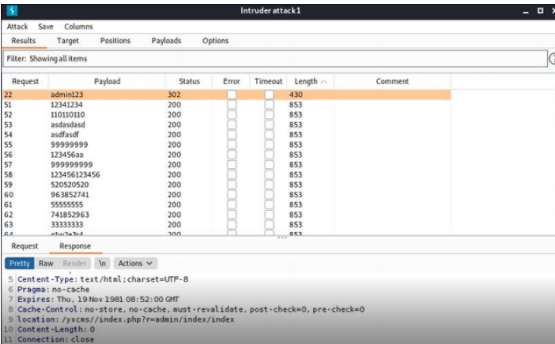Toggle Error checkbox for 12341234 row
555x344 pixels.
coord(232,105)
